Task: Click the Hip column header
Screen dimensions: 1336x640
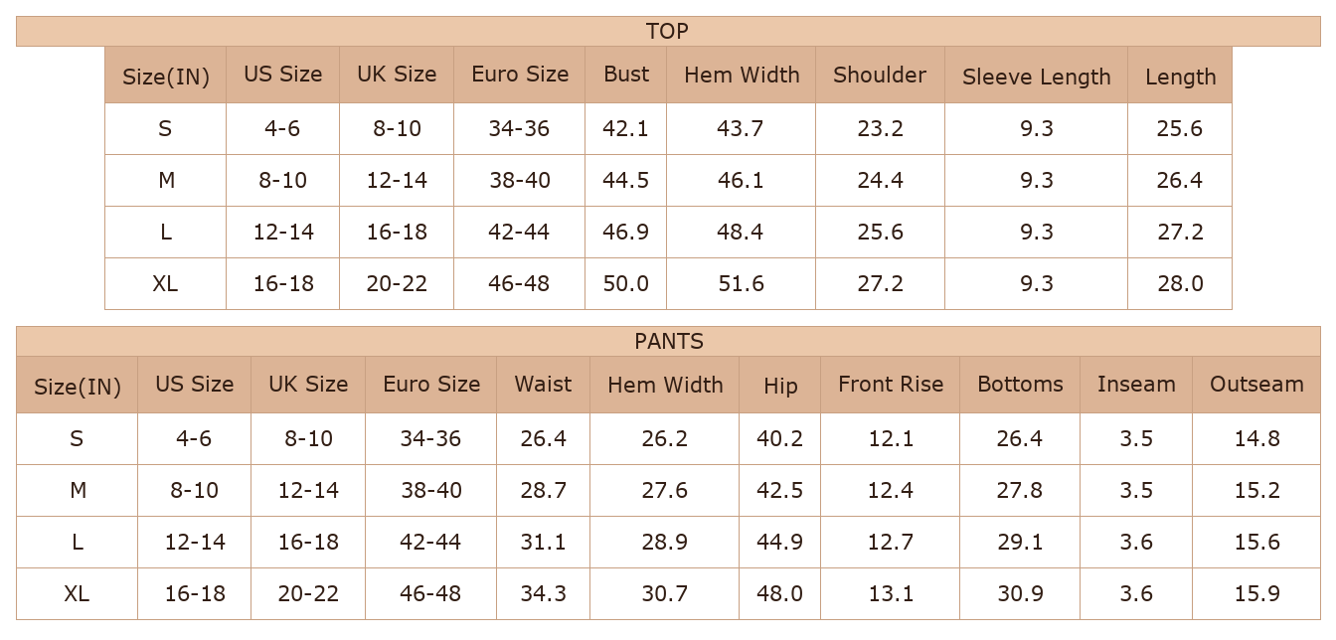Action: click(x=780, y=385)
